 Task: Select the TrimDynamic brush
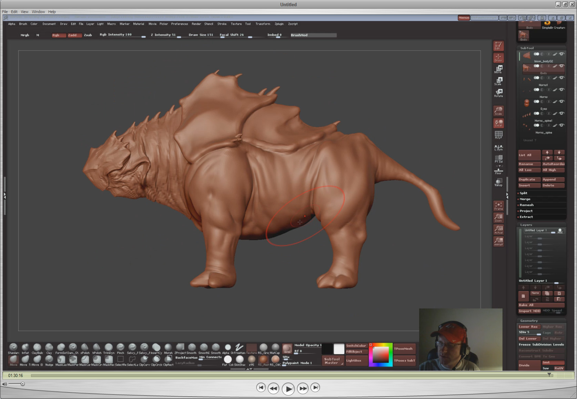pyautogui.click(x=109, y=348)
